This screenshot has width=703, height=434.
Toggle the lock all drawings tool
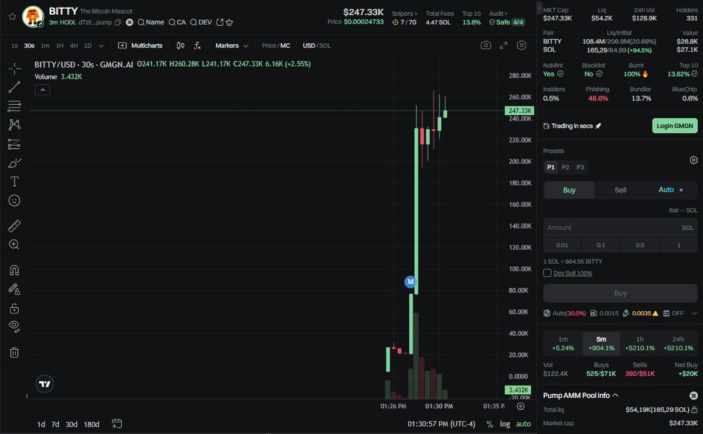[15, 308]
